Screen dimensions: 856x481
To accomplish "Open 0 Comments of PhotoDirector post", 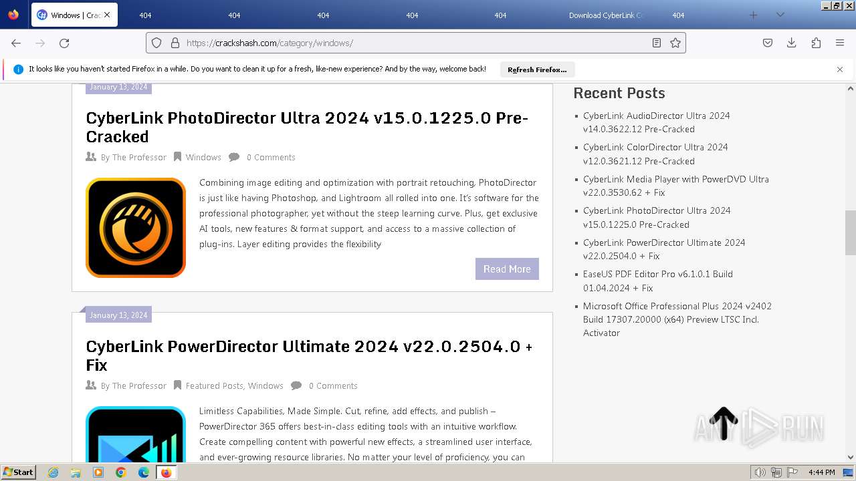I will click(271, 158).
